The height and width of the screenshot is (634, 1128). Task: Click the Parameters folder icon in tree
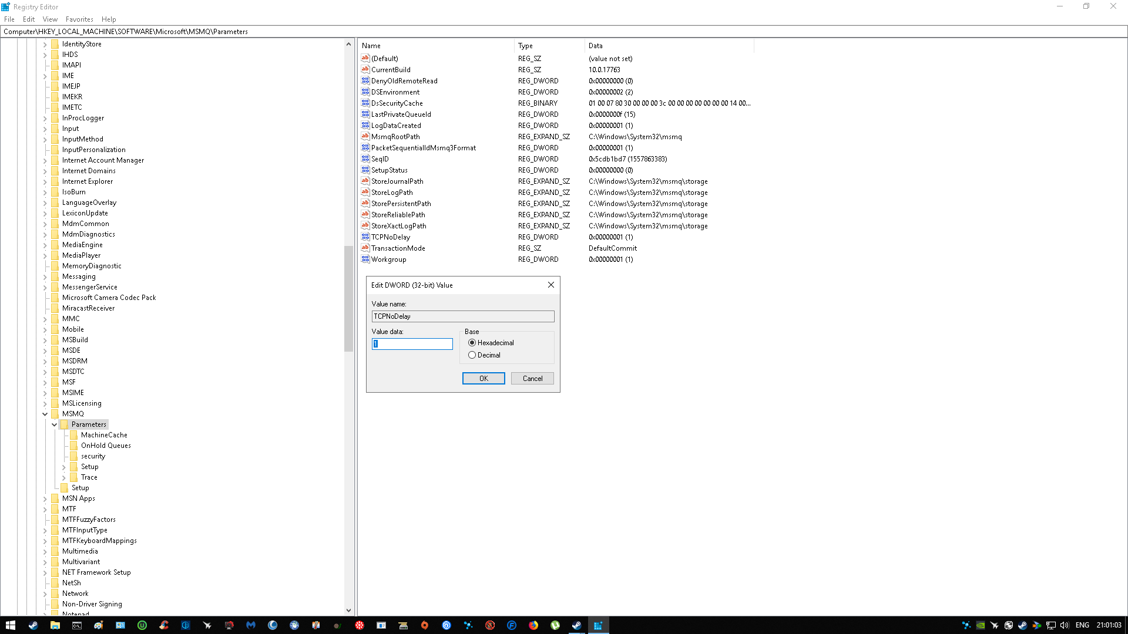[x=64, y=424]
